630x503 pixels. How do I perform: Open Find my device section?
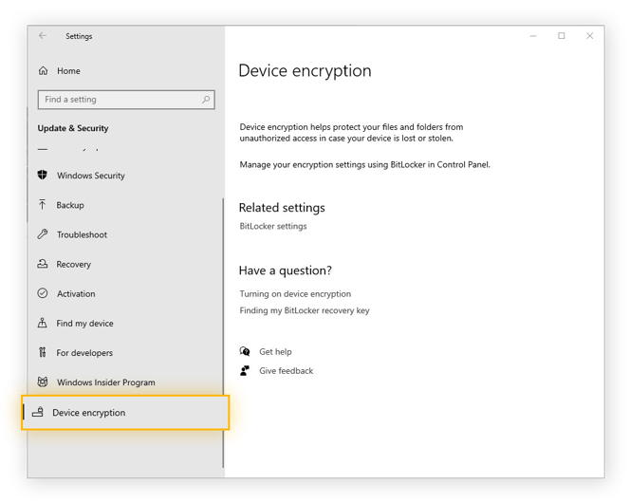(84, 324)
